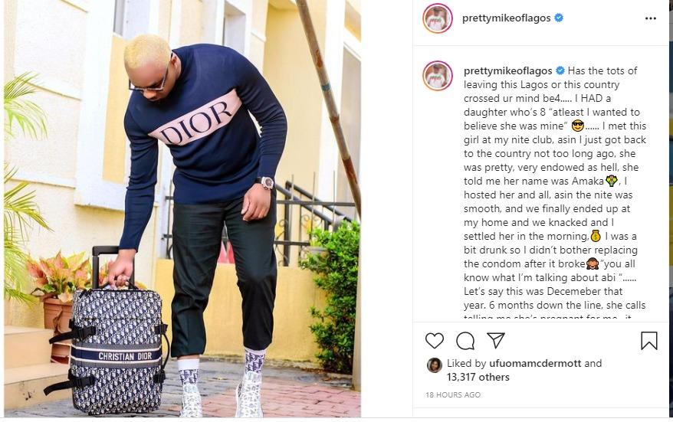The width and height of the screenshot is (673, 422).
Task: Click the sunglasses emoji in the caption
Action: pos(578,126)
